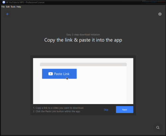Image resolution: width=166 pixels, height=136 pixels.
Task: Open the Help menu
Action: (x=19, y=7)
